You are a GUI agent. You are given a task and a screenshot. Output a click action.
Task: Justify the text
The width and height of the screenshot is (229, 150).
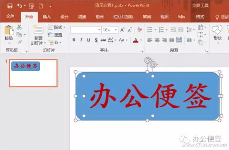pos(172,40)
